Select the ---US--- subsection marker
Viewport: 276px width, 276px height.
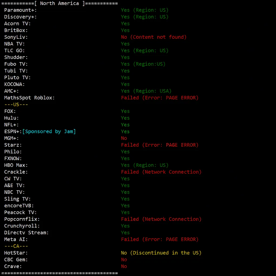pyautogui.click(x=16, y=104)
